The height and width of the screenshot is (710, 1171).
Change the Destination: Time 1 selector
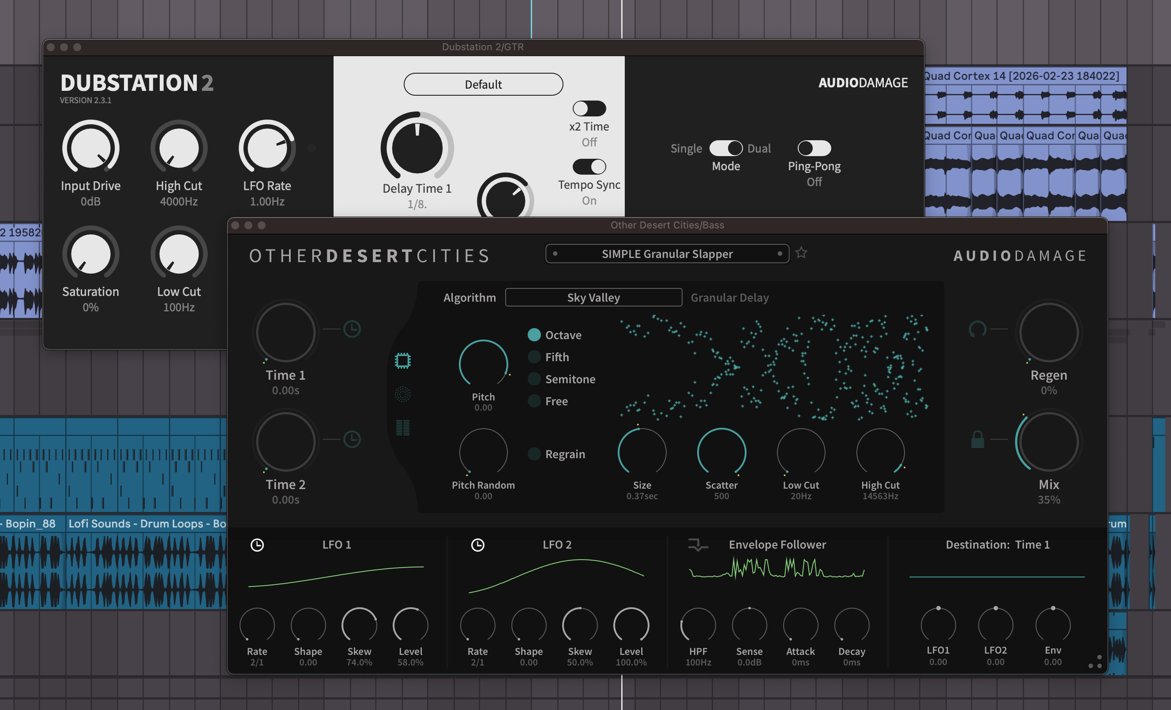point(997,544)
